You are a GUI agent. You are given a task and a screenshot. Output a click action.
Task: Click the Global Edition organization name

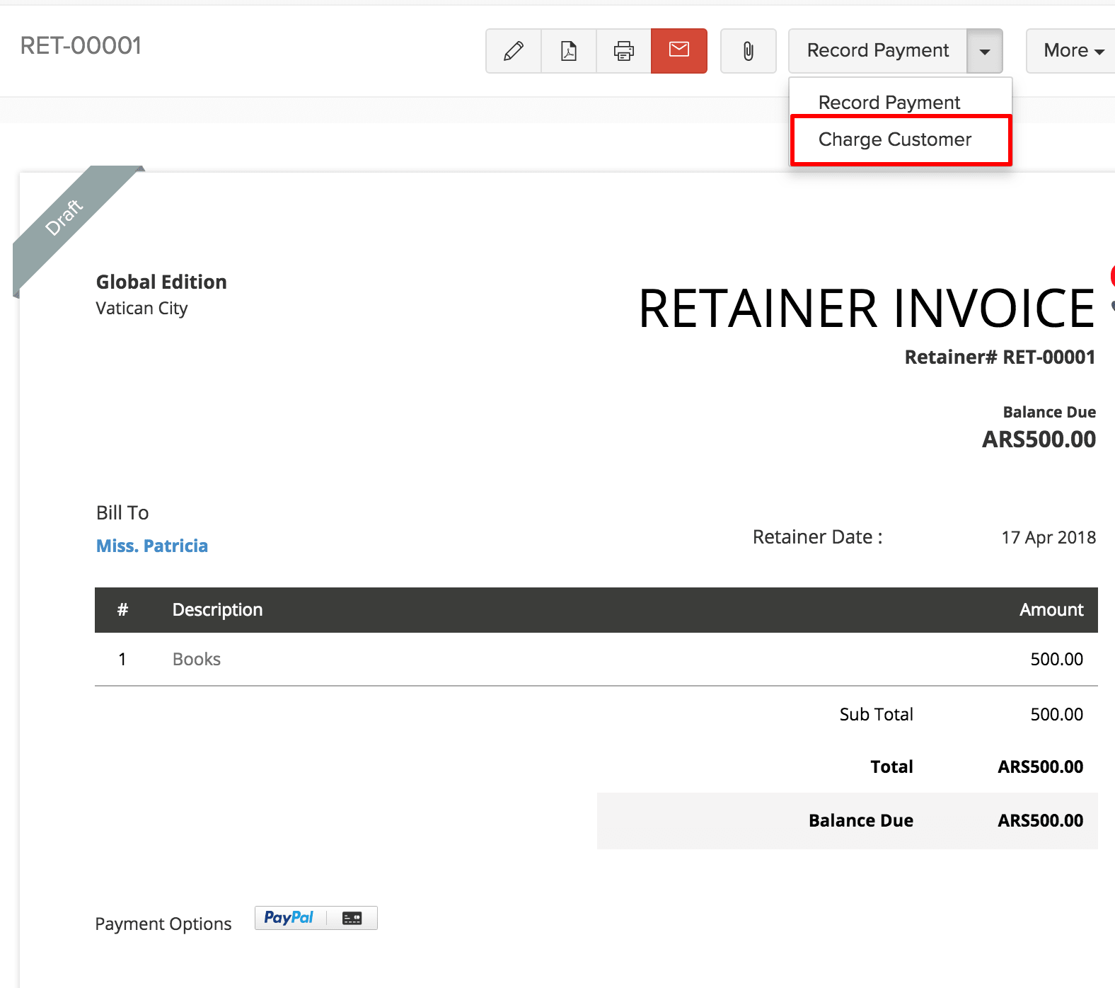161,282
